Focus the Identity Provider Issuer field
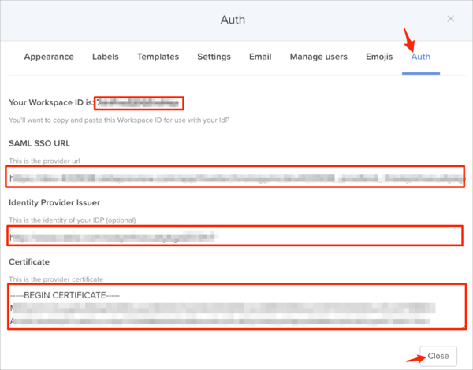Viewport: 473px width, 370px height. point(235,235)
